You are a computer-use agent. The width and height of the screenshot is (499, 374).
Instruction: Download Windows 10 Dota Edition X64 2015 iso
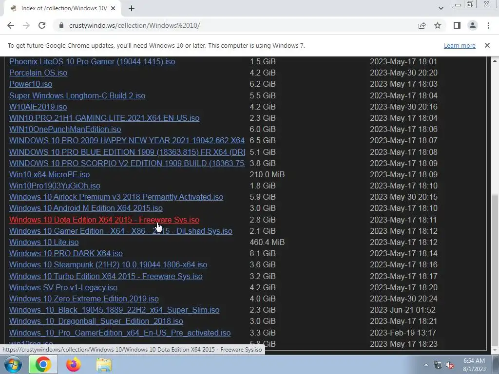pyautogui.click(x=104, y=220)
